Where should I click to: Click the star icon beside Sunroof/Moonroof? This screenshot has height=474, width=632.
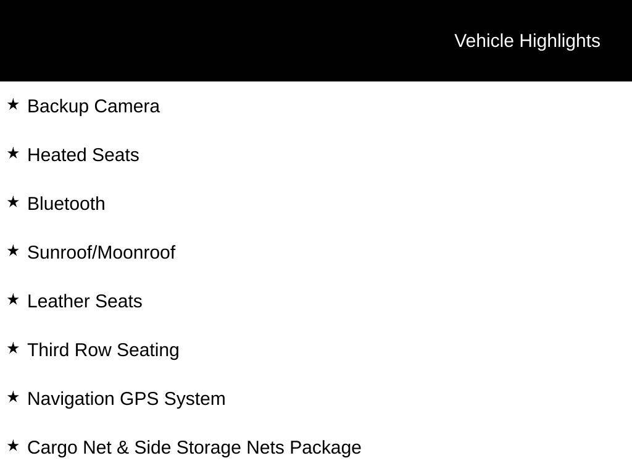tap(13, 251)
